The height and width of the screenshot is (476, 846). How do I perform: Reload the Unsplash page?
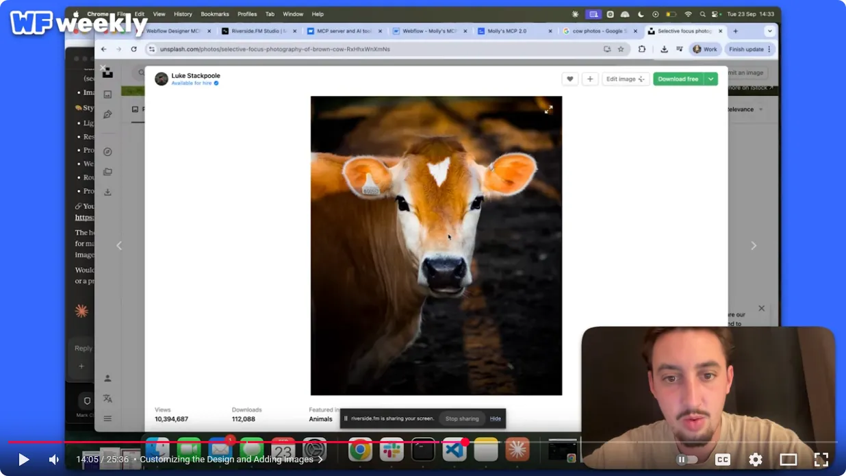[x=134, y=49]
